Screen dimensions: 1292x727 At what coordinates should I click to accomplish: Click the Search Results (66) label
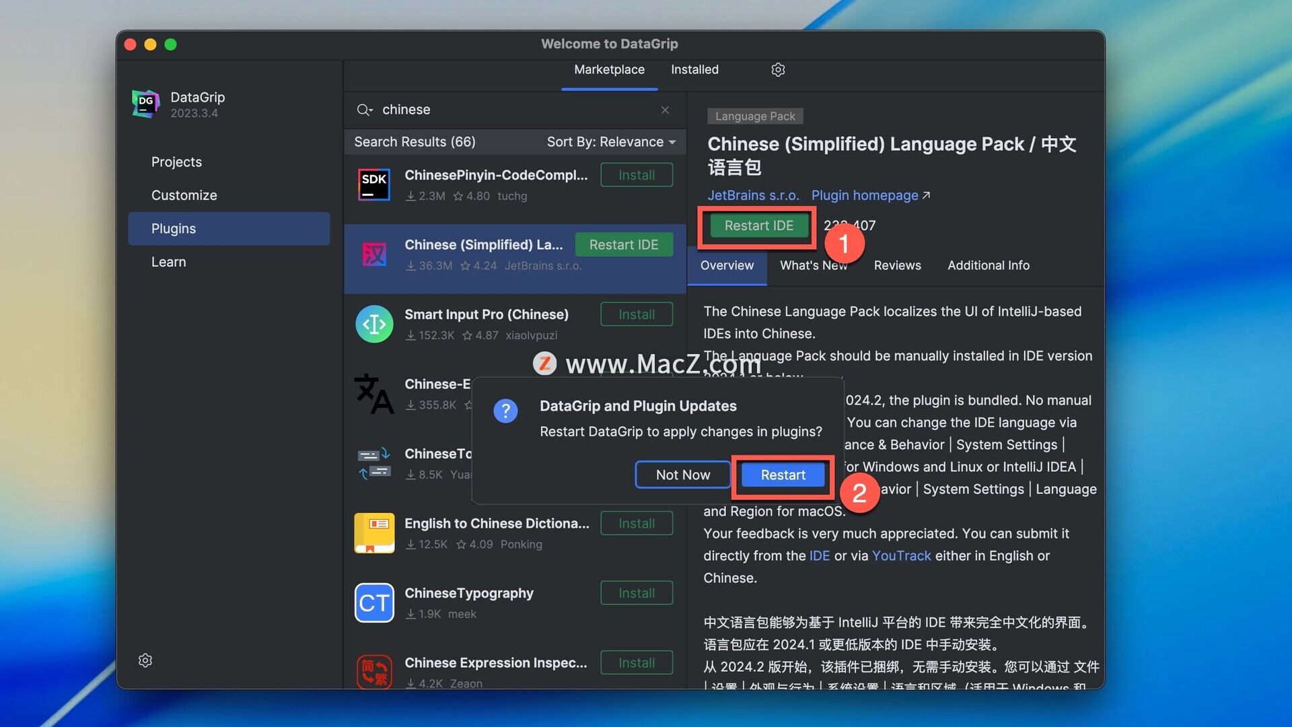tap(415, 142)
